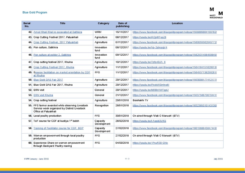Open the youtu.be link for row 43
This screenshot has height=173, width=245.
click(x=149, y=37)
